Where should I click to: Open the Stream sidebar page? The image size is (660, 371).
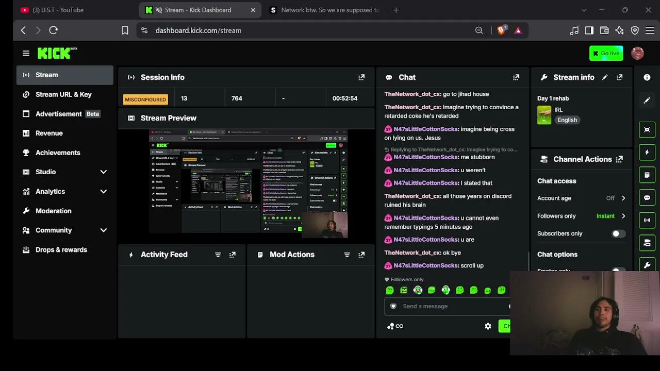(65, 75)
